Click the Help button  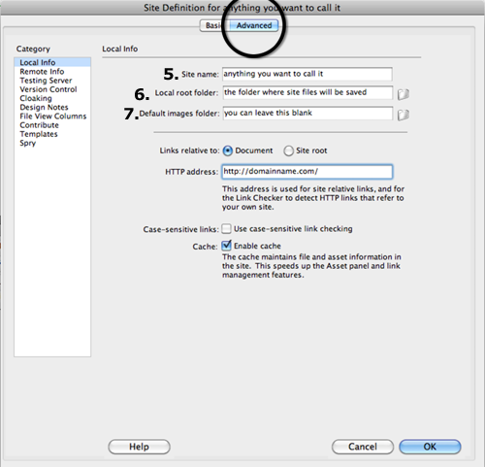pyautogui.click(x=139, y=447)
